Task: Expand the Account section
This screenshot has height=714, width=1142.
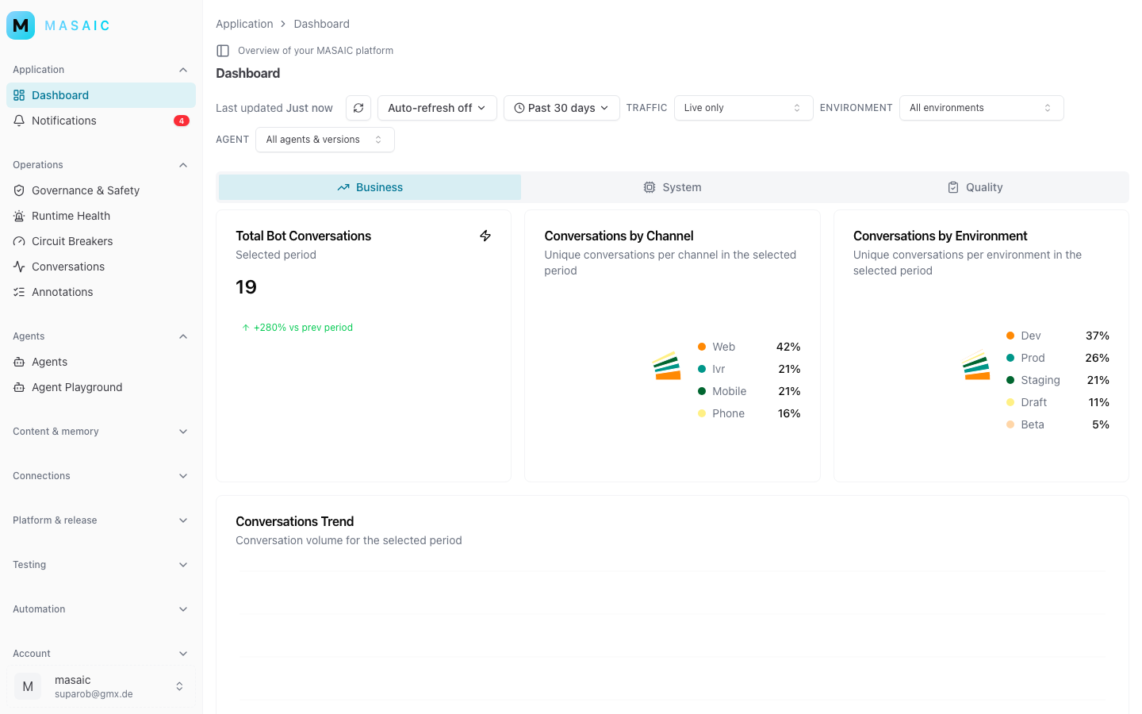Action: coord(101,654)
